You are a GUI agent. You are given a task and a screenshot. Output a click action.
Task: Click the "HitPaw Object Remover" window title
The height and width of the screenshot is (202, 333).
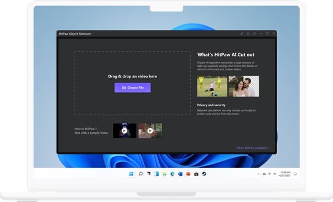point(75,34)
